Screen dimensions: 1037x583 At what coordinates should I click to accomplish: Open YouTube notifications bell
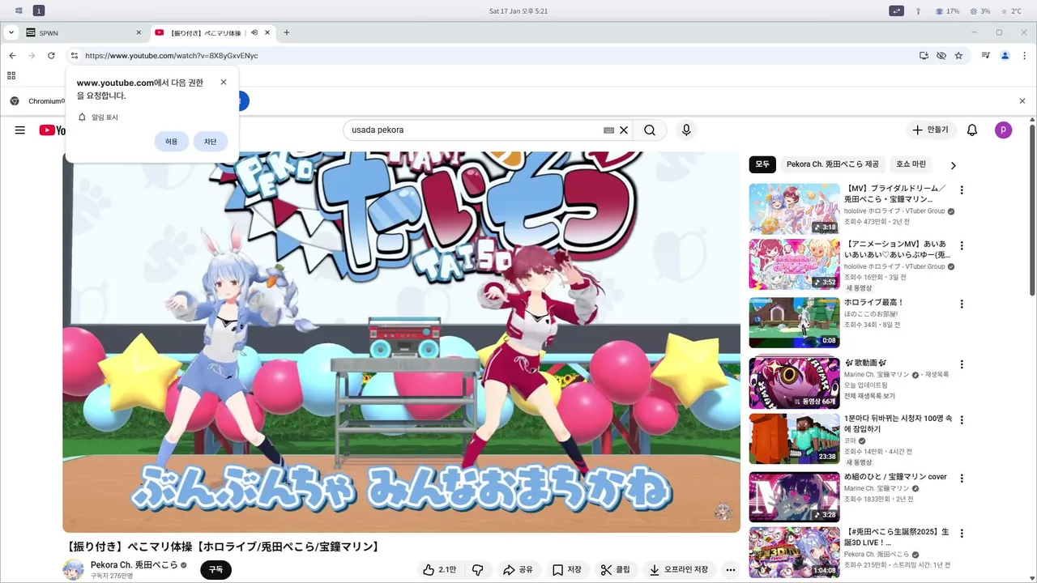[972, 130]
